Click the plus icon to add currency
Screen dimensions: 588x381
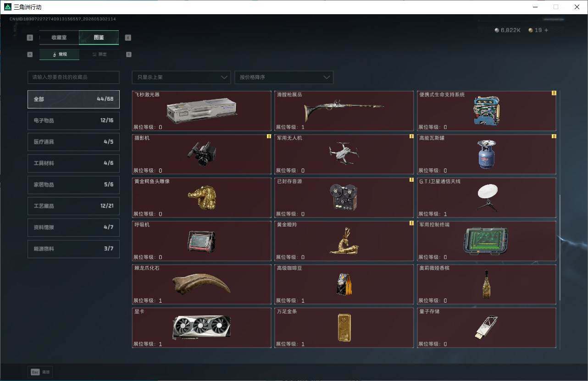[x=546, y=30]
